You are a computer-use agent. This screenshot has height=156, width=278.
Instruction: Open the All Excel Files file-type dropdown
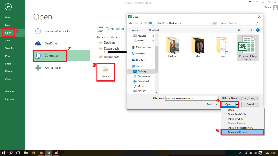[x=241, y=98]
